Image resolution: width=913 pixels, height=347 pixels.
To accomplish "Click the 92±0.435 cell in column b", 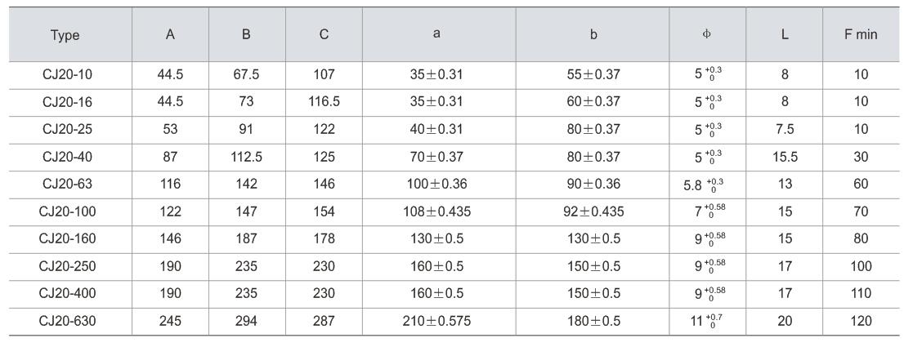I will coord(593,211).
